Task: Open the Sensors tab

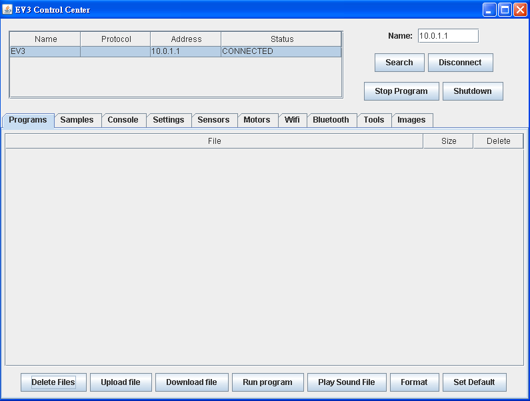Action: 213,120
